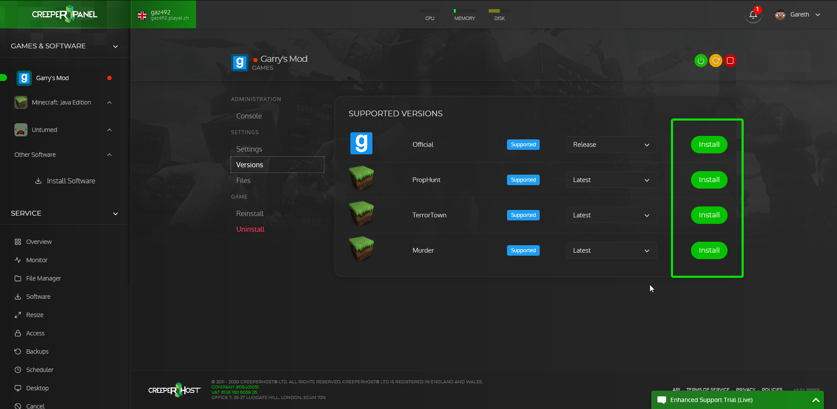Image resolution: width=837 pixels, height=409 pixels.
Task: Click the UK flag server icon
Action: pos(142,16)
